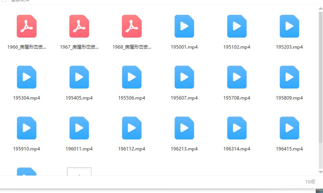
Task: Click the scrollbar up arrow
Action: (321, 8)
